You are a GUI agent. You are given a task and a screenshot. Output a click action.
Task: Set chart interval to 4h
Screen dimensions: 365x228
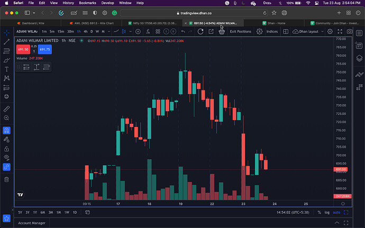(85, 31)
